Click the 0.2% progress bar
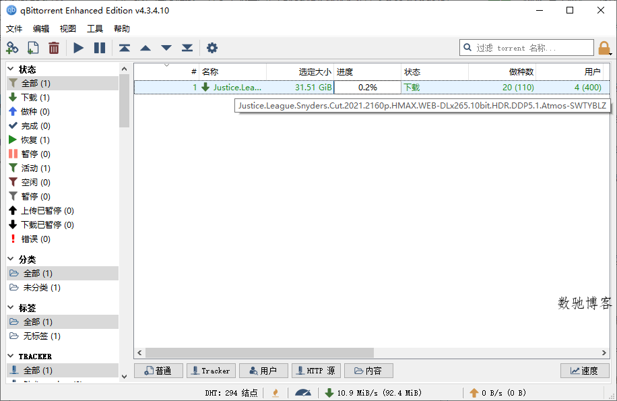Viewport: 617px width, 401px height. [x=368, y=87]
